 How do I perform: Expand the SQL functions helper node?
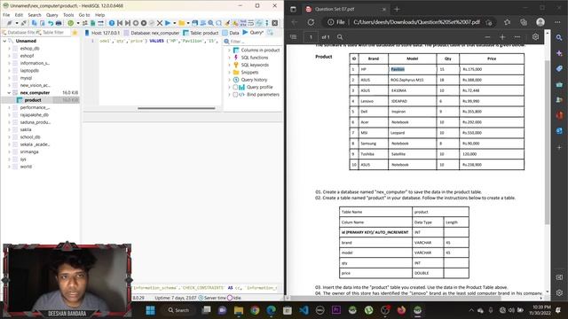229,58
